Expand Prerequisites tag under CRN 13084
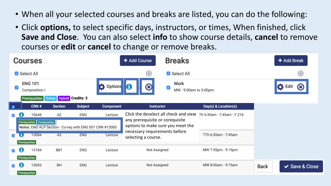Screen dimensions: 331x186 tap(27, 142)
